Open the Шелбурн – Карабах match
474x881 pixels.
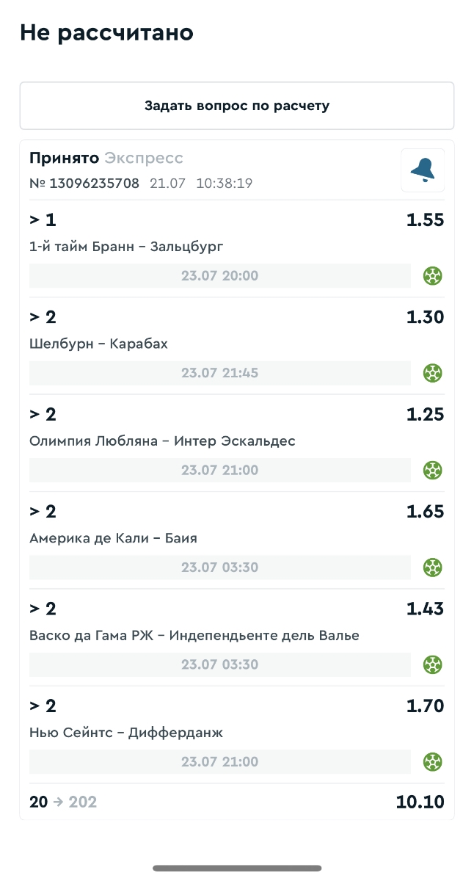coord(98,344)
